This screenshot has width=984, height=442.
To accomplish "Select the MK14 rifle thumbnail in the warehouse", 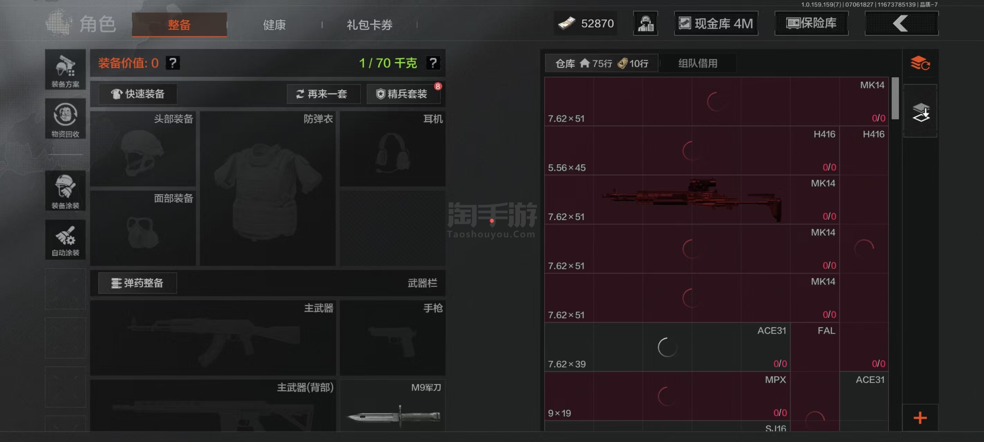I will point(692,200).
